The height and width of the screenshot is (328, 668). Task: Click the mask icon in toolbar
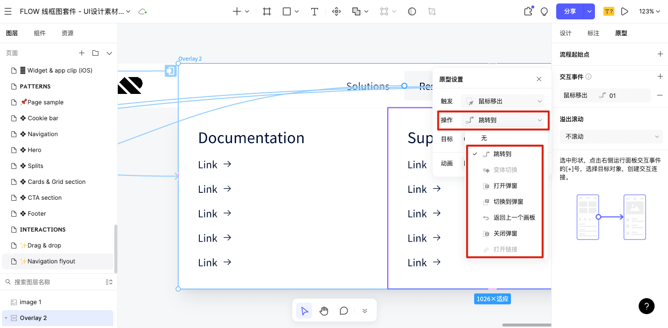(x=412, y=11)
